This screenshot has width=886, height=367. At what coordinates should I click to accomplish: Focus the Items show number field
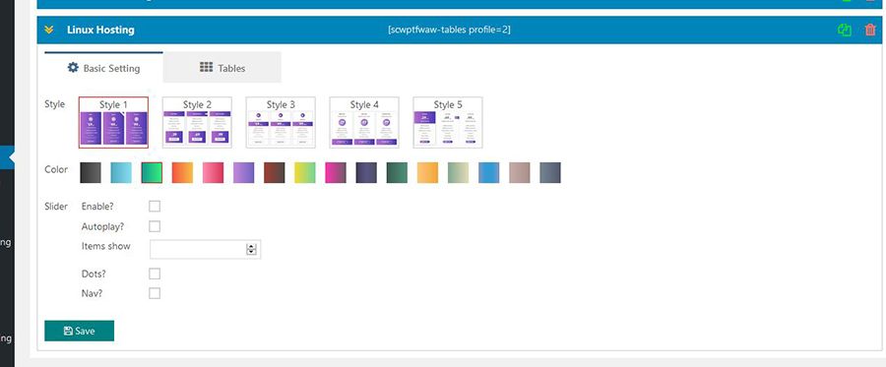tap(205, 250)
